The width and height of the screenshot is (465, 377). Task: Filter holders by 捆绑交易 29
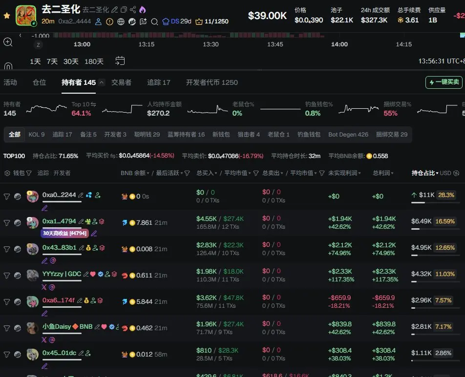[x=392, y=135]
